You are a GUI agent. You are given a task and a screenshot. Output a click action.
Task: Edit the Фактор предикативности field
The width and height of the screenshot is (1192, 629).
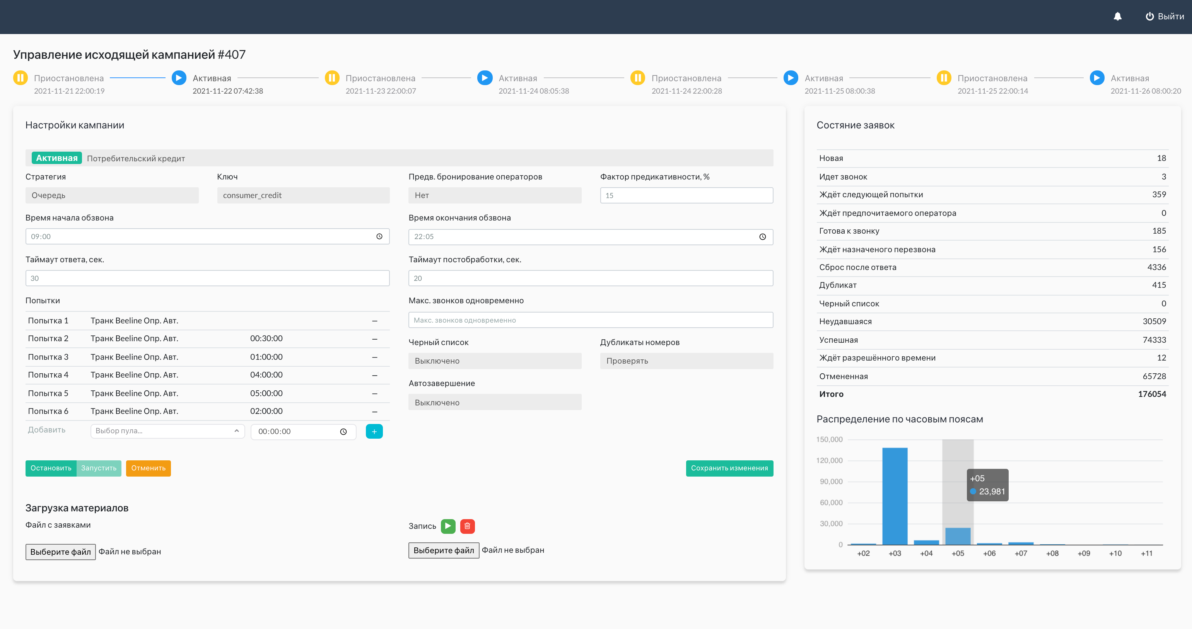point(687,195)
